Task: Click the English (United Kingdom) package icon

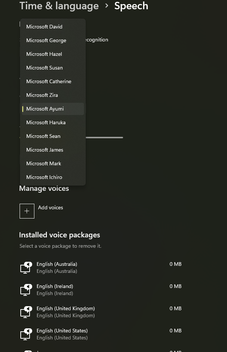Action: pyautogui.click(x=26, y=312)
